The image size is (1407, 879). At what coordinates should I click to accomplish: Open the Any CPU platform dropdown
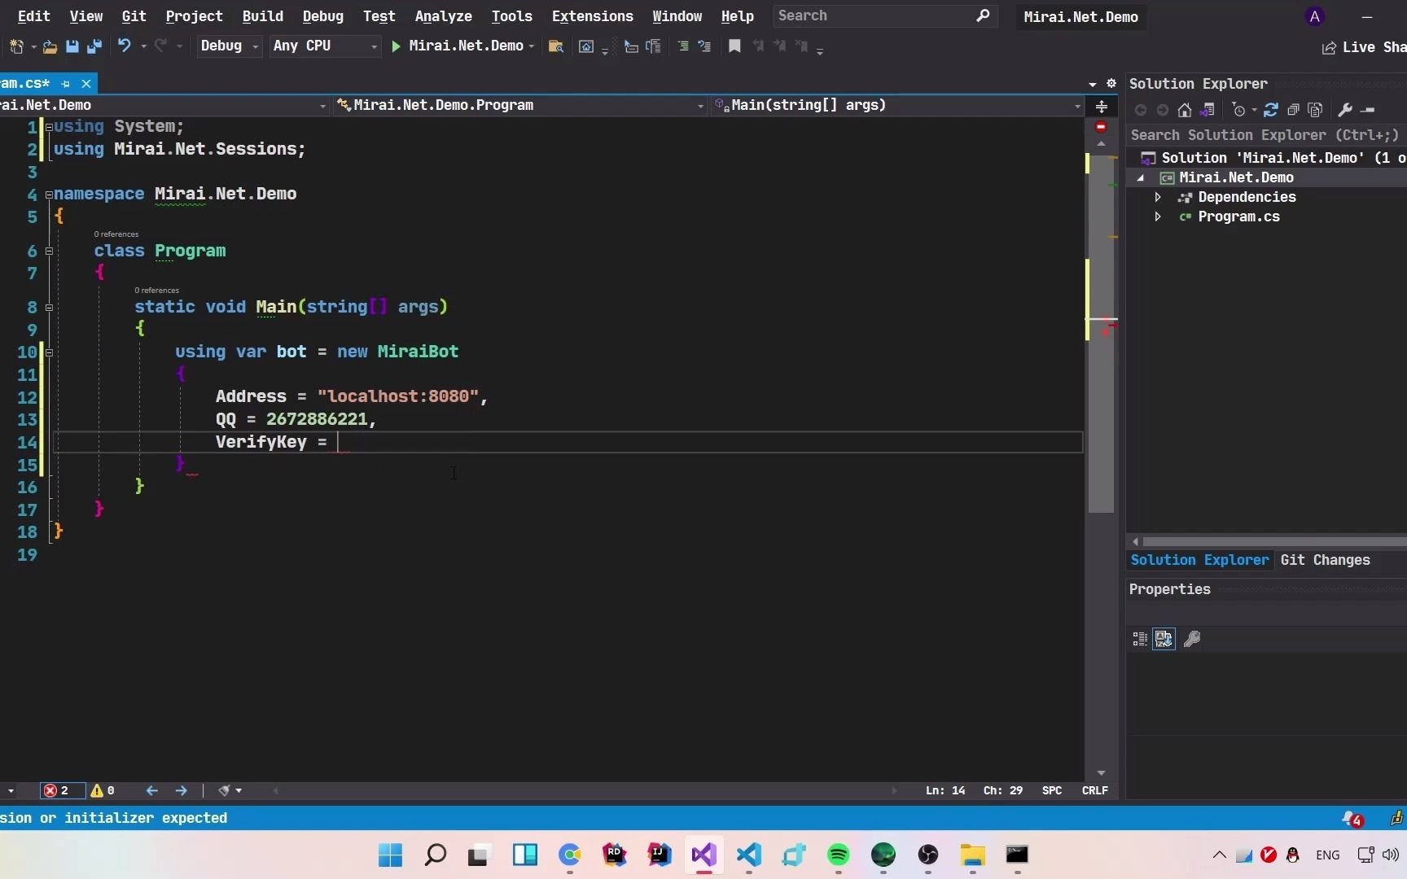click(326, 46)
